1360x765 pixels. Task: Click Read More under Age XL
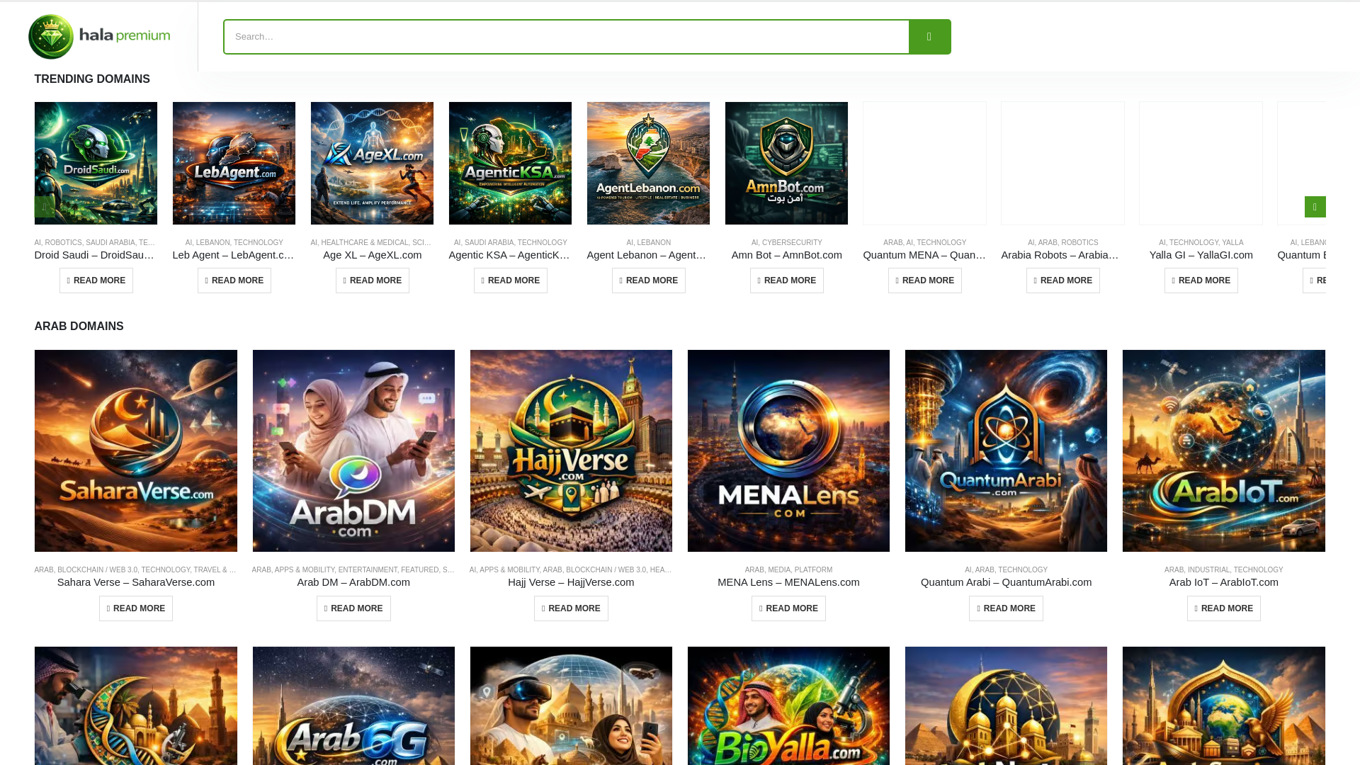pyautogui.click(x=373, y=280)
